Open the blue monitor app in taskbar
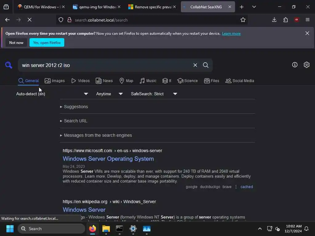Image resolution: width=315 pixels, height=236 pixels. [147, 229]
